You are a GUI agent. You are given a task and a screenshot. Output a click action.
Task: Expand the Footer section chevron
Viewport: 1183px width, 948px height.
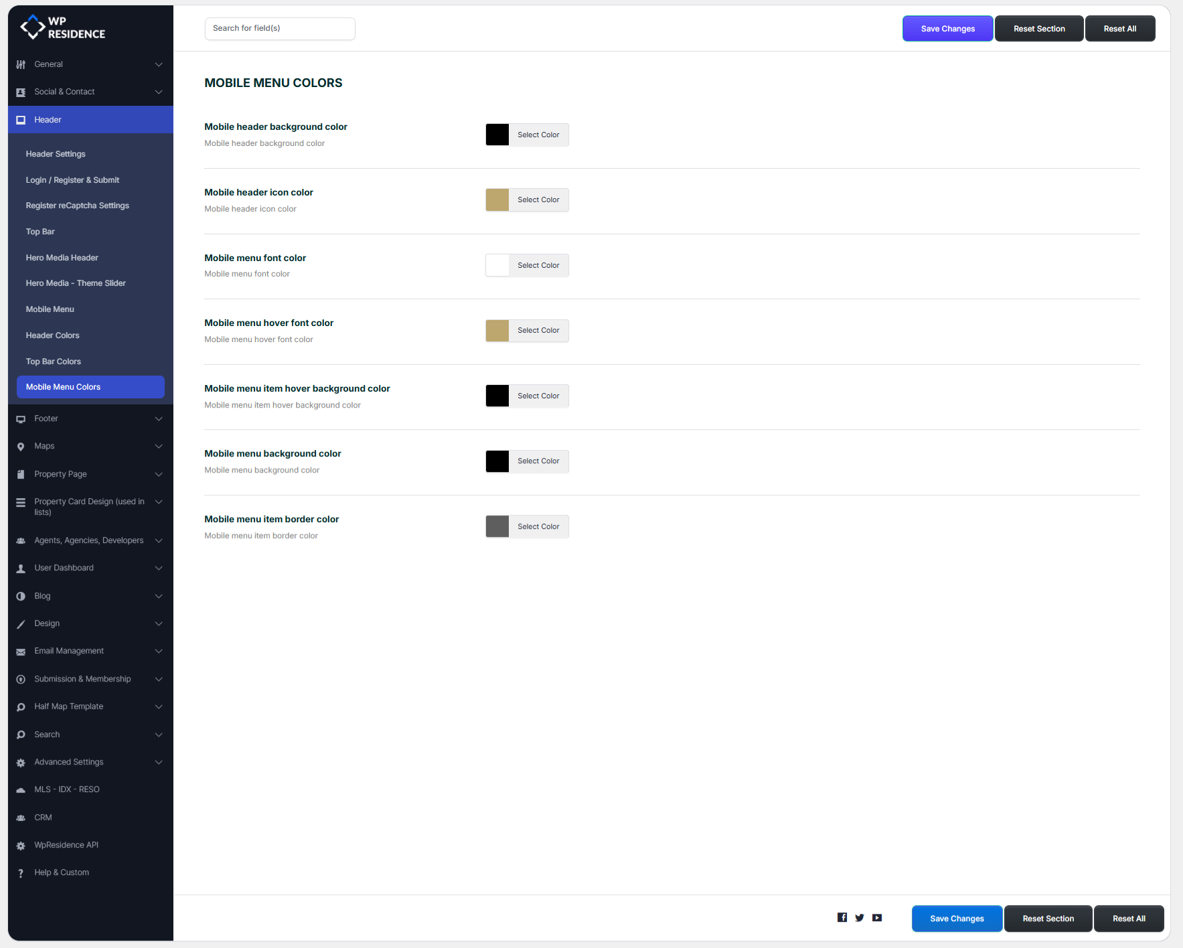tap(159, 419)
